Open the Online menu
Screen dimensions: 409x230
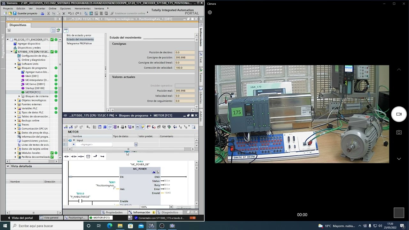52,8
